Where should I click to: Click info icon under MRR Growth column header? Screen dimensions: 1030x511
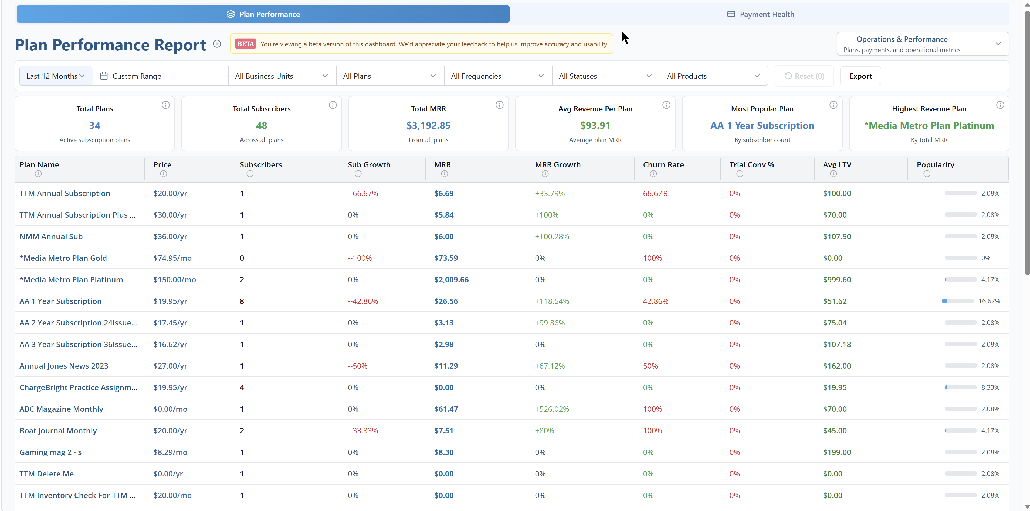pos(546,173)
